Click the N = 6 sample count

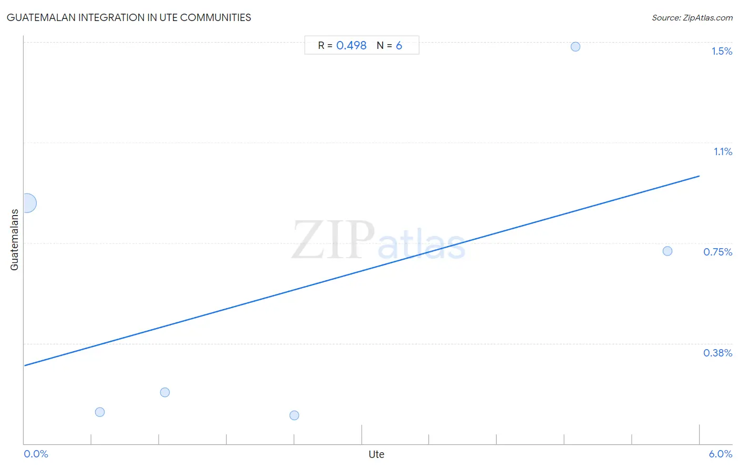click(389, 46)
